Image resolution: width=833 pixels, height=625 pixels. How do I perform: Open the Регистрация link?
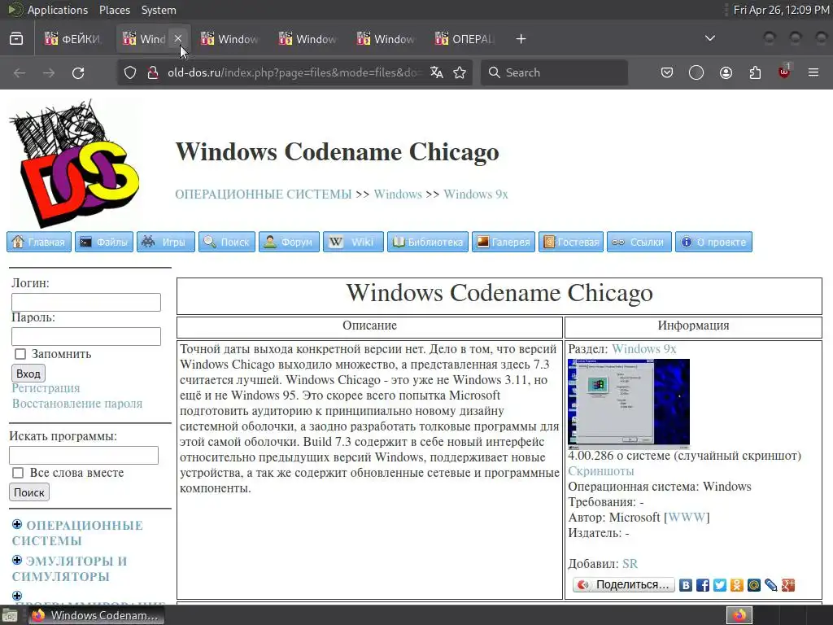point(46,388)
